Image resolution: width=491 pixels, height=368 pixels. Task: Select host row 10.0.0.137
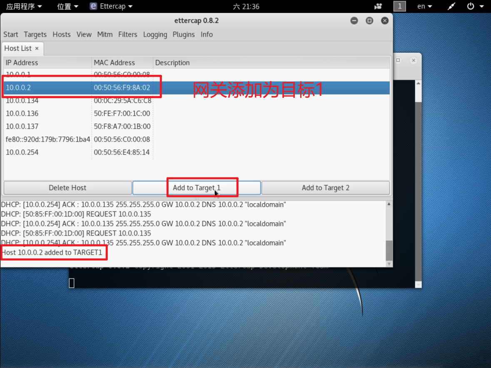click(197, 127)
